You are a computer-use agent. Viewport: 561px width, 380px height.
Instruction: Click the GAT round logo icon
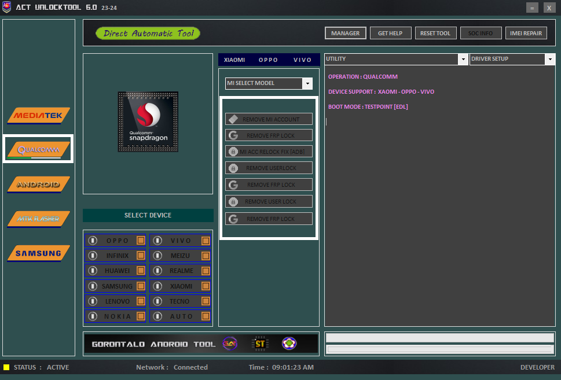pos(230,344)
